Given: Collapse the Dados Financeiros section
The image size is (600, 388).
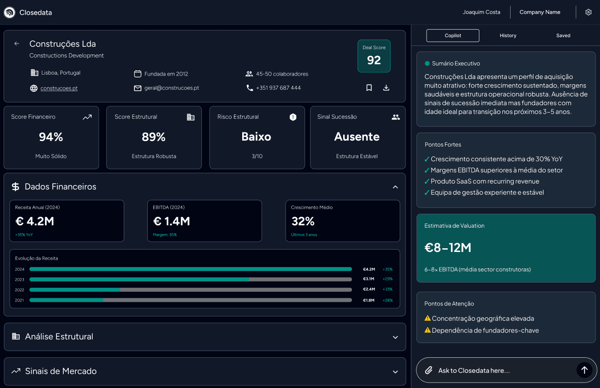Looking at the screenshot, I should [395, 187].
